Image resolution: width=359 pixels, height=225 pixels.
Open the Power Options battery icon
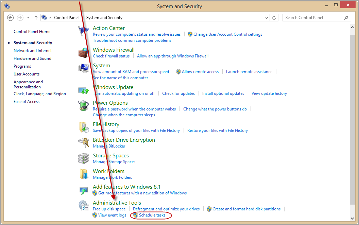(83, 106)
